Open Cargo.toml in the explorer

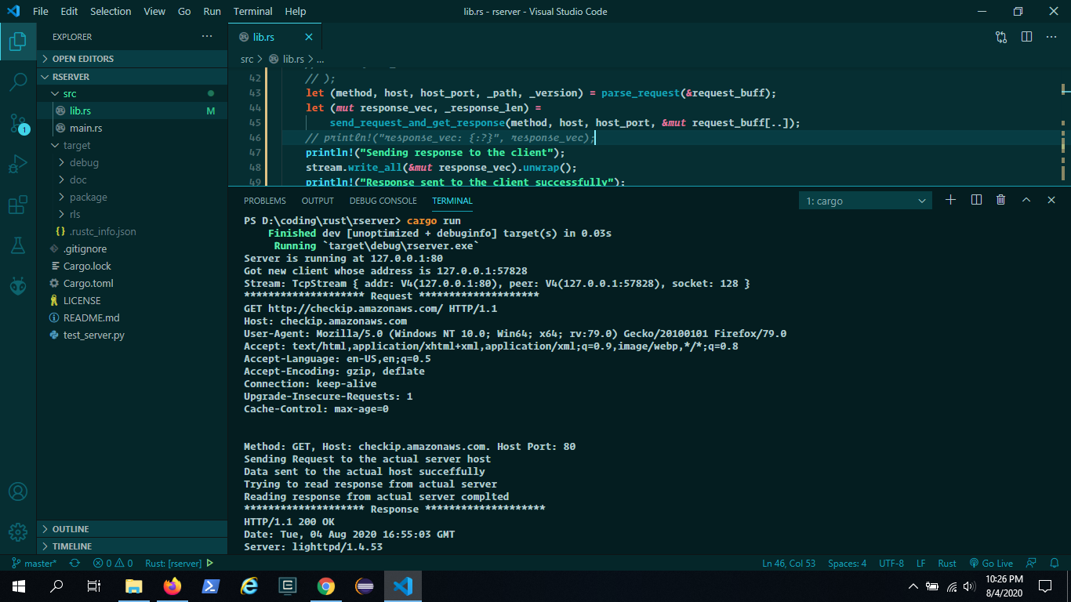pyautogui.click(x=88, y=284)
